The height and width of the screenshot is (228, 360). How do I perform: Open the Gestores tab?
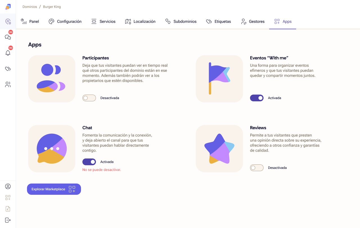point(253,21)
